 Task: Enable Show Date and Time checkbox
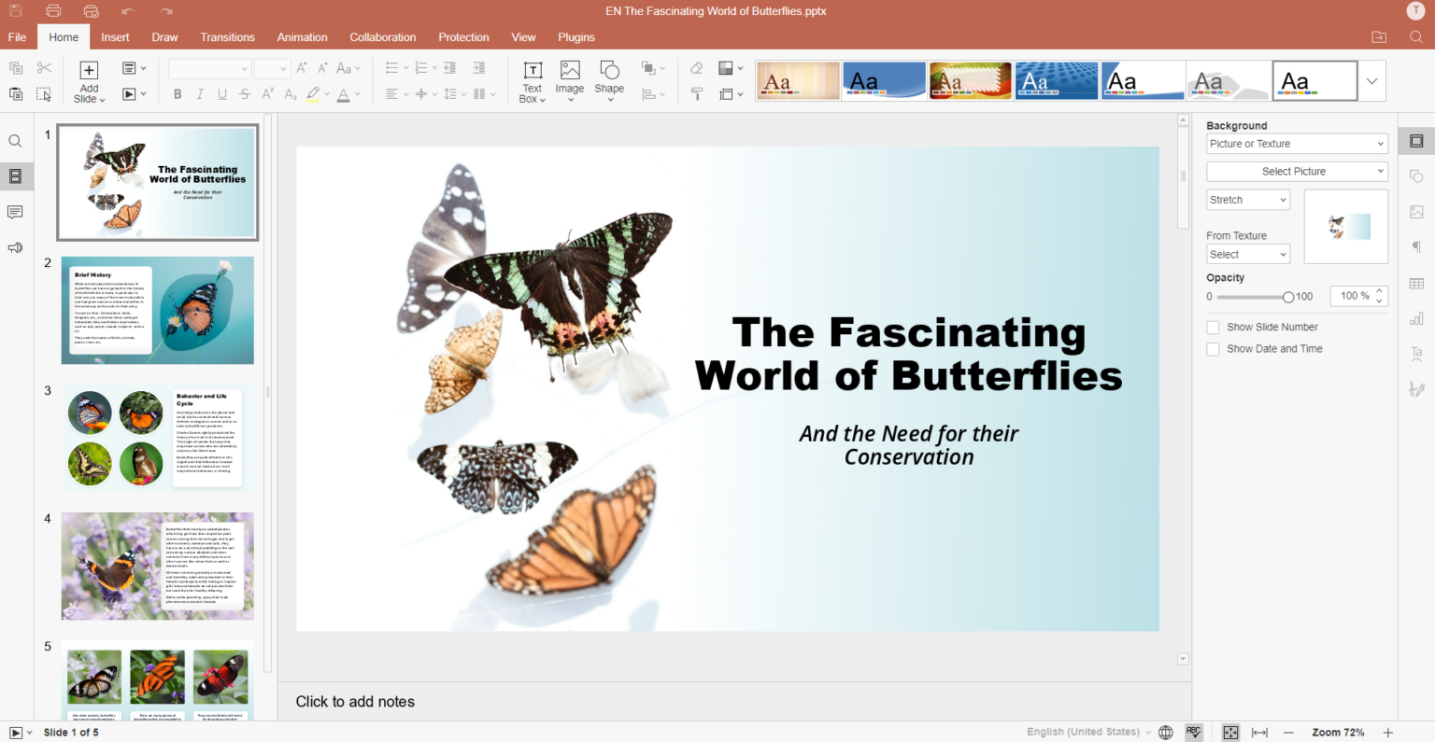pyautogui.click(x=1213, y=349)
